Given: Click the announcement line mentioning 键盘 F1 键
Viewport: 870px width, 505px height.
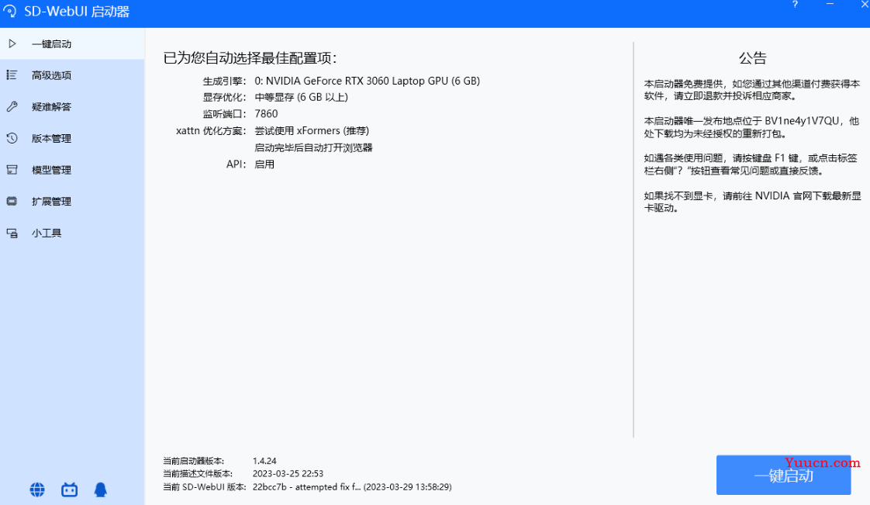Looking at the screenshot, I should tap(751, 164).
